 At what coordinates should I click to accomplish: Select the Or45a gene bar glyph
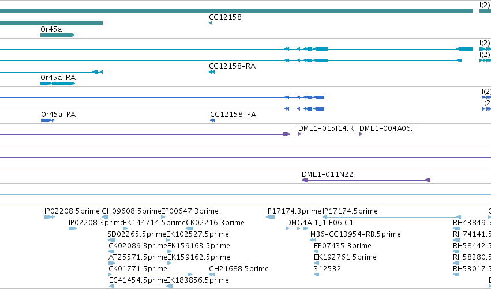click(58, 35)
